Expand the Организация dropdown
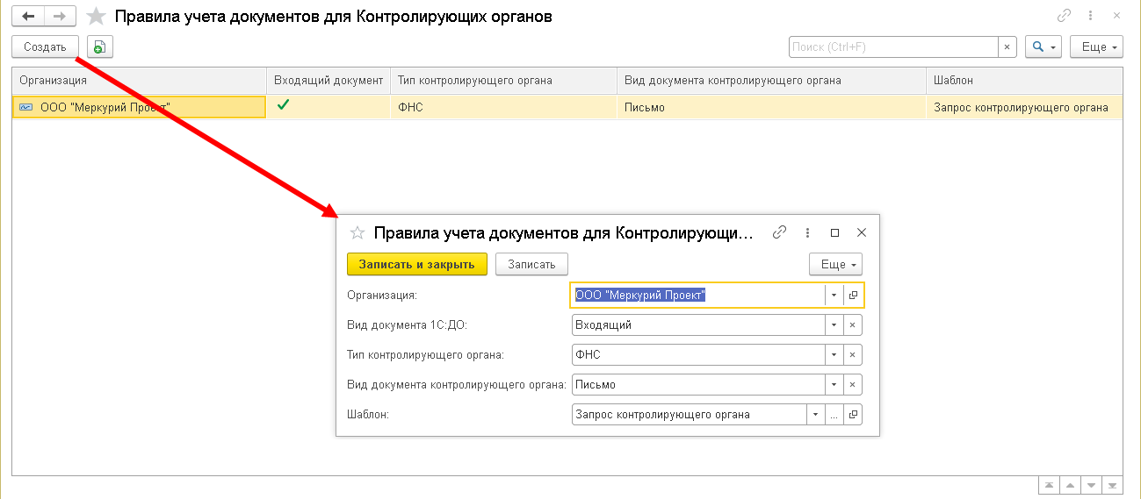Viewport: 1141px width, 499px height. click(x=834, y=296)
